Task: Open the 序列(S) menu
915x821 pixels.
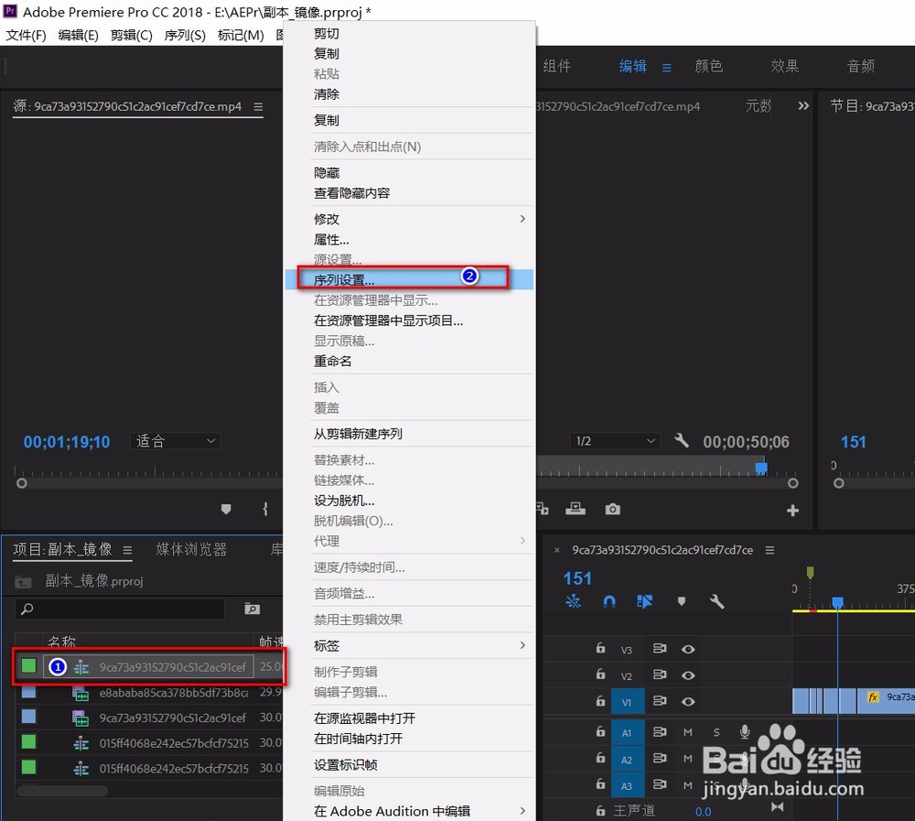Action: click(x=185, y=35)
